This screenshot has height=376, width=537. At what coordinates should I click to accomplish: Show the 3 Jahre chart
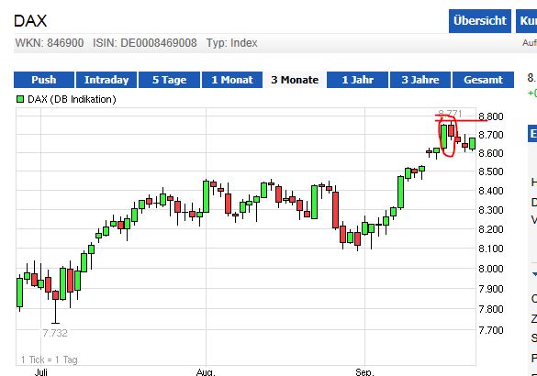[x=420, y=80]
